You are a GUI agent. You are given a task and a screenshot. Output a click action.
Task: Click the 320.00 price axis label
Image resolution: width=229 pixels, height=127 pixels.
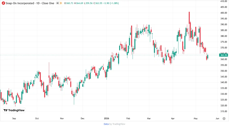coord(224,106)
